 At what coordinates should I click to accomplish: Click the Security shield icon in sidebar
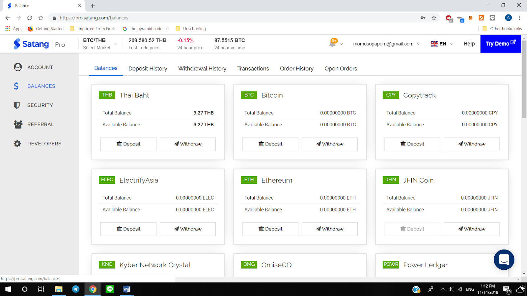click(17, 105)
